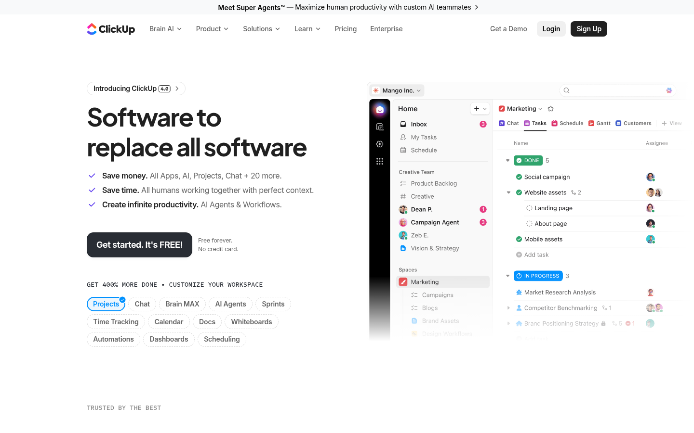Expand the Competitor Benchmarking task
Viewport: 694px width, 433px height.
[508, 308]
